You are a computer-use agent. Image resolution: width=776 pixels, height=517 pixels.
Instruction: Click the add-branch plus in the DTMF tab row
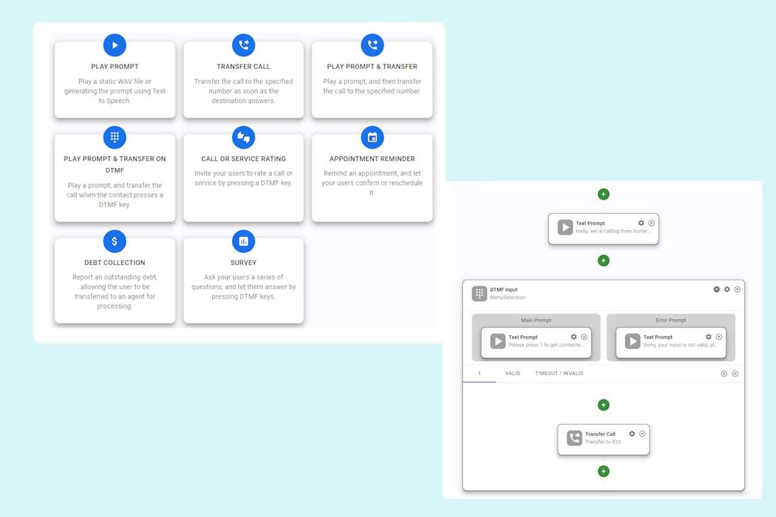click(723, 373)
